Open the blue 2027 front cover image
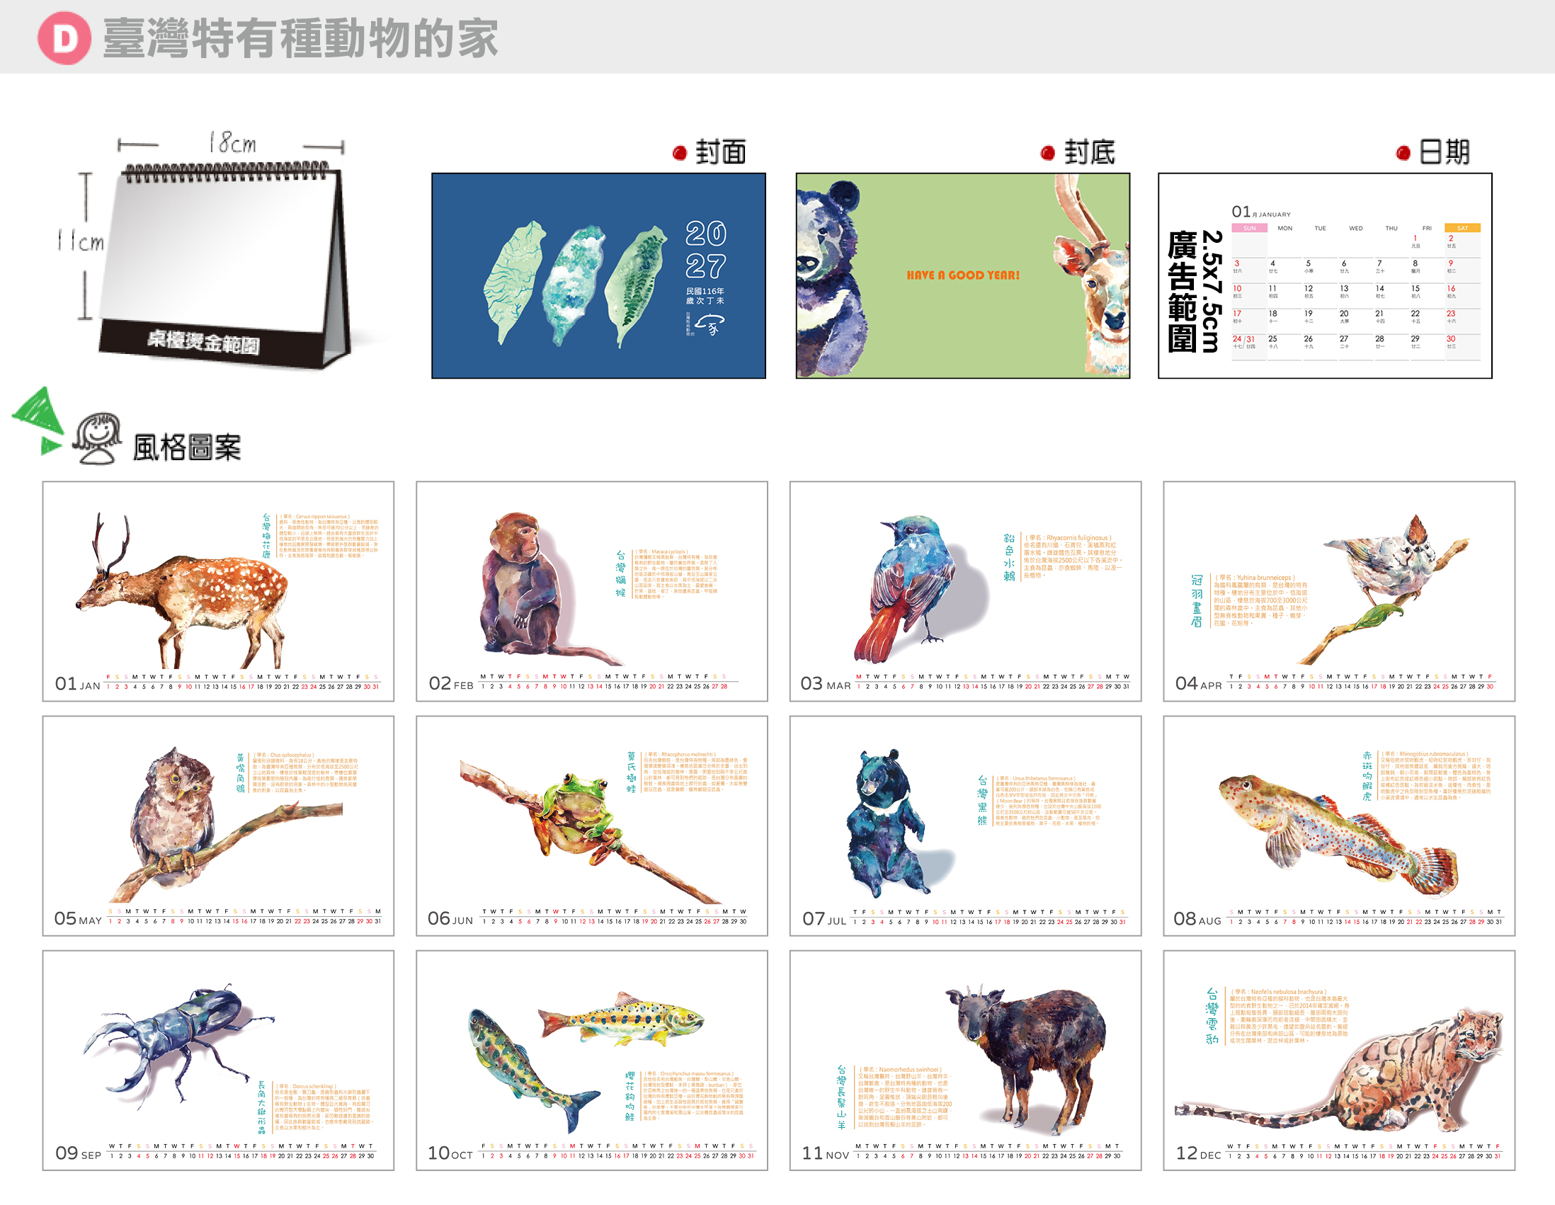Screen dimensions: 1555x1205 tap(599, 275)
